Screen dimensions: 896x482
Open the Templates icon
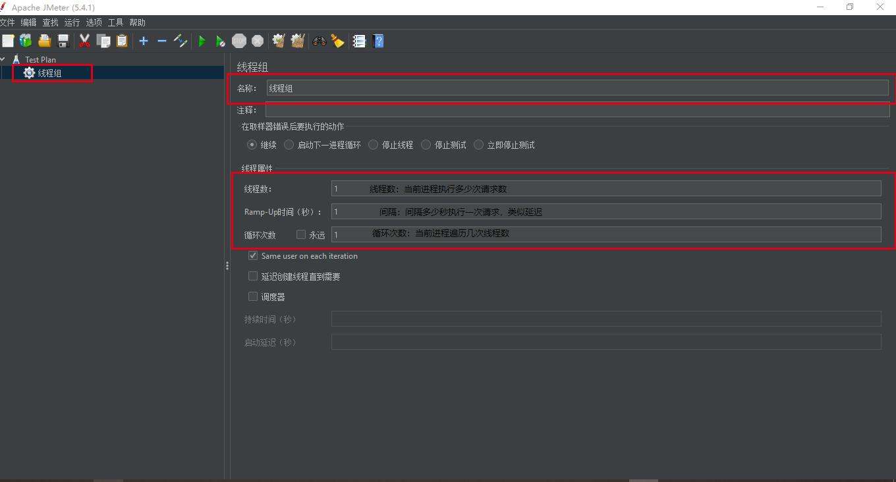[x=26, y=41]
